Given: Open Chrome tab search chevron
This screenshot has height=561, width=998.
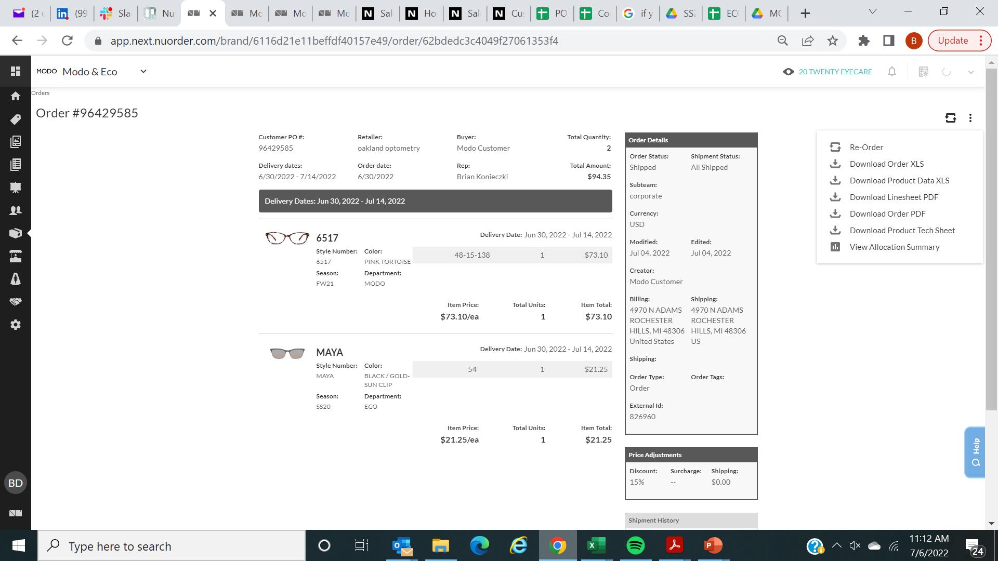Looking at the screenshot, I should pos(873,12).
